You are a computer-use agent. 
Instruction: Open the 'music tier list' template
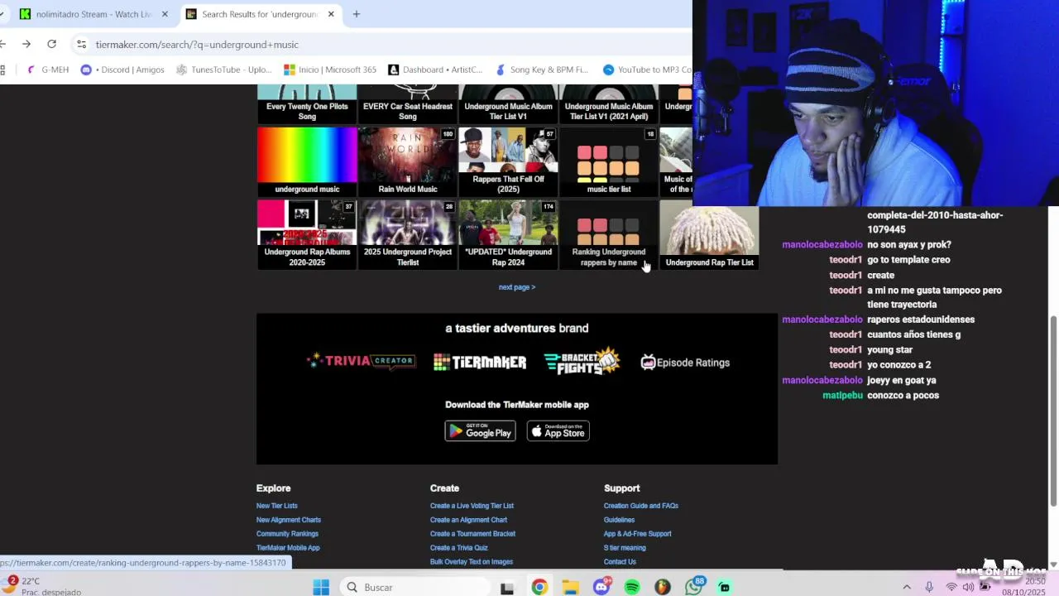(x=609, y=161)
